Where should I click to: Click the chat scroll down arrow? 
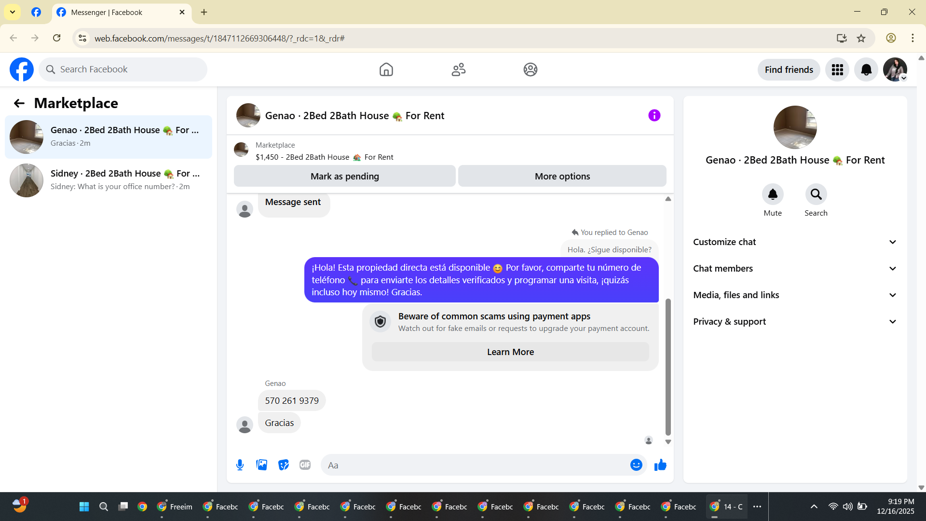[668, 442]
